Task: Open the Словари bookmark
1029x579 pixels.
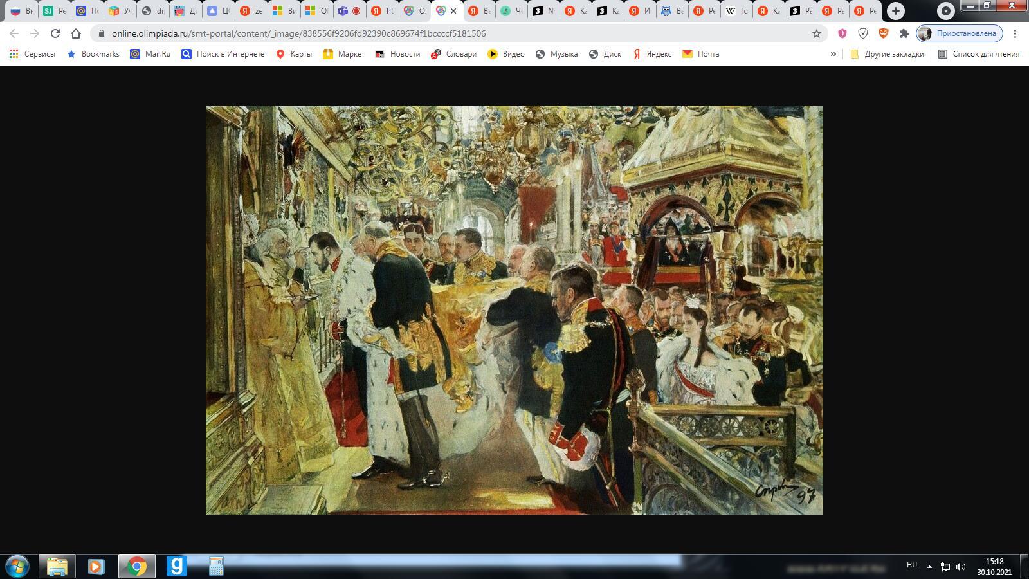Action: pos(454,54)
